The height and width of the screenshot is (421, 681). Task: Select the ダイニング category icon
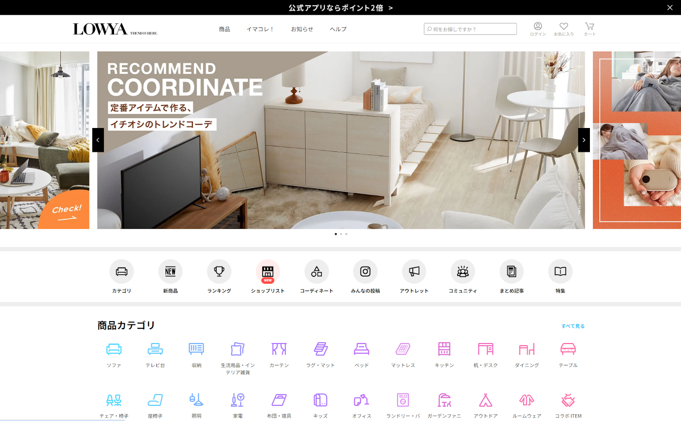[x=526, y=349]
